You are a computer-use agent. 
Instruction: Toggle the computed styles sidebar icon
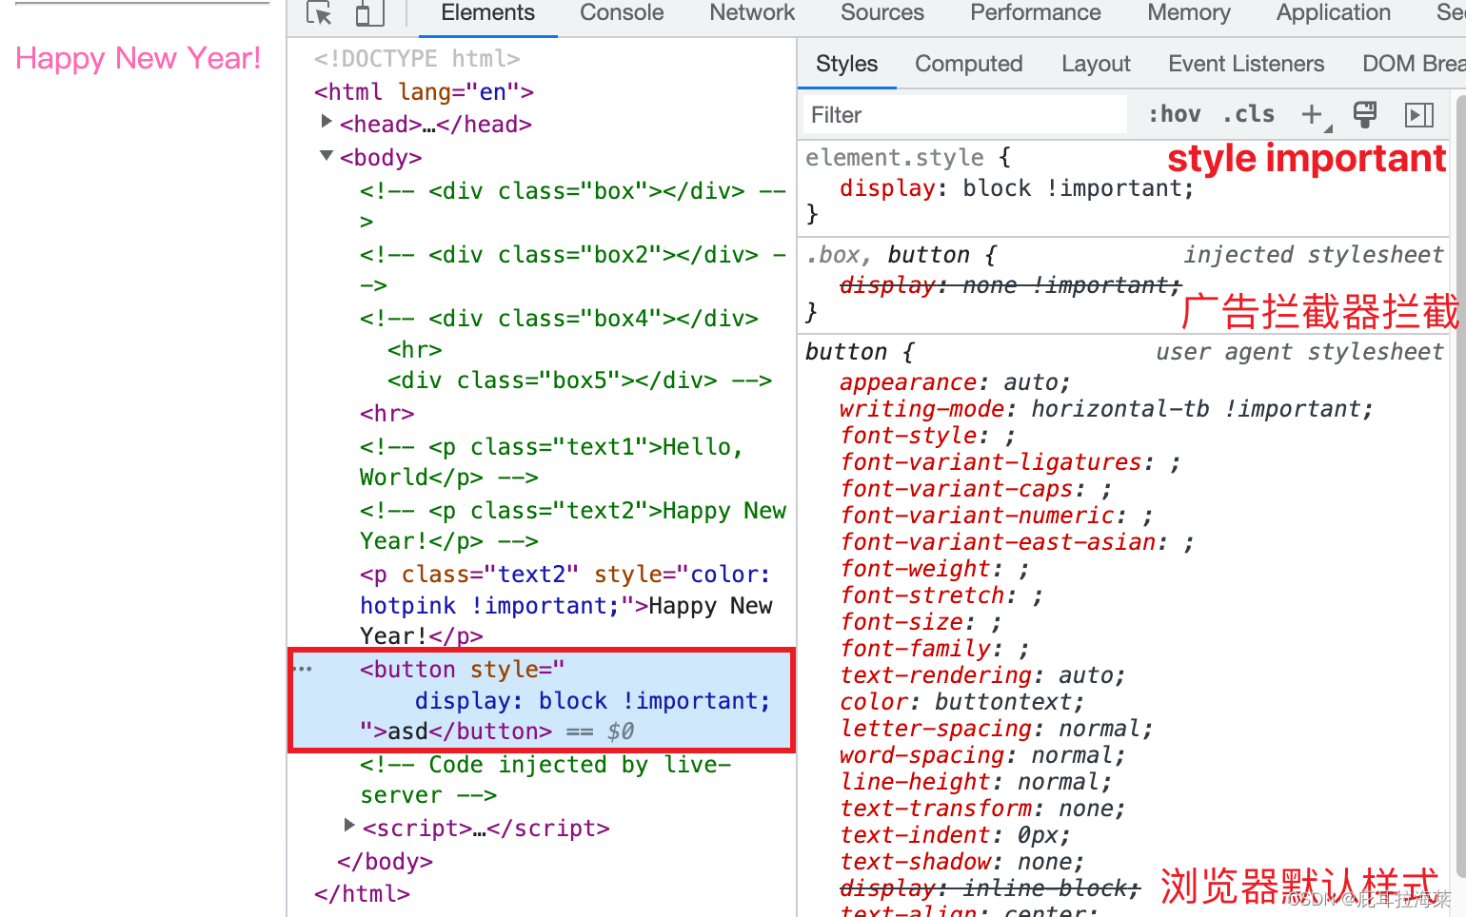click(1419, 115)
